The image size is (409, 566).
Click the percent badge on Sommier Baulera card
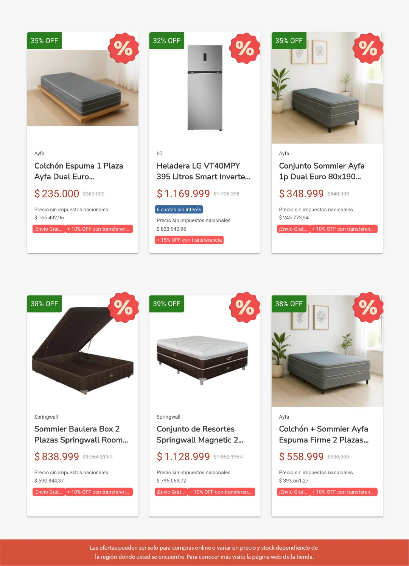point(123,307)
